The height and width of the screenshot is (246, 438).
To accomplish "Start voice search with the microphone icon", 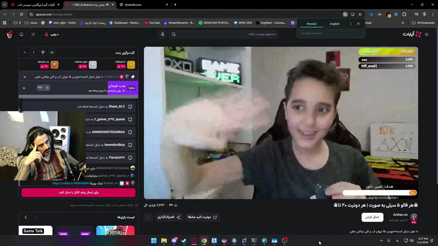I will pyautogui.click(x=163, y=34).
